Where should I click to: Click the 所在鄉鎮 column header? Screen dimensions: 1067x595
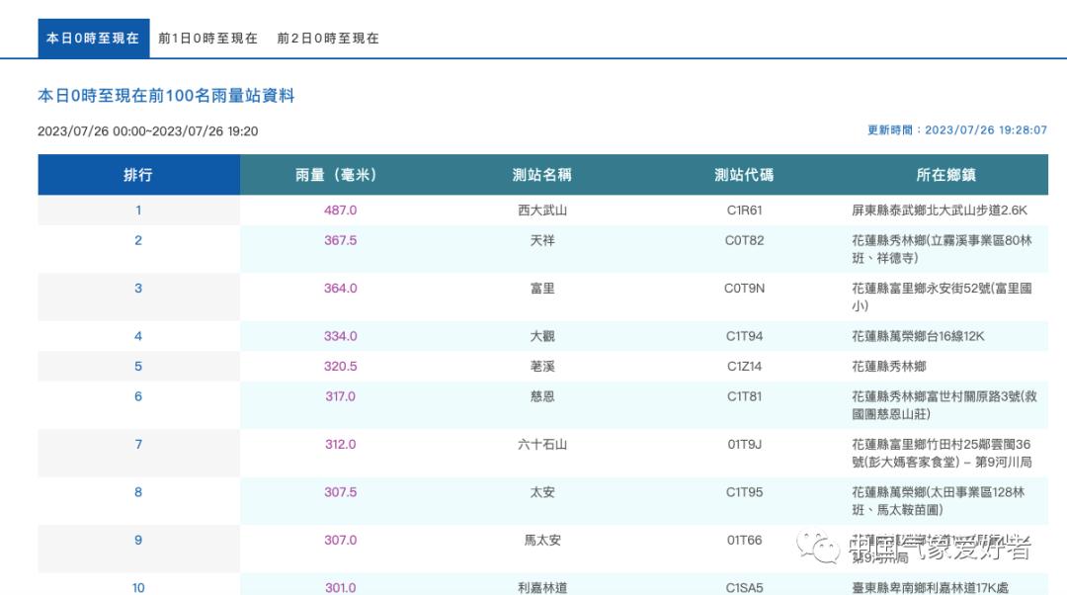coord(945,175)
